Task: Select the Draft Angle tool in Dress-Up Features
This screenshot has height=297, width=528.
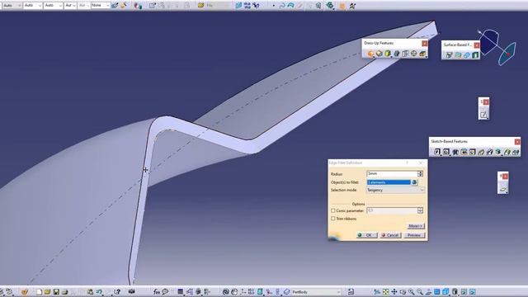Action: point(388,54)
